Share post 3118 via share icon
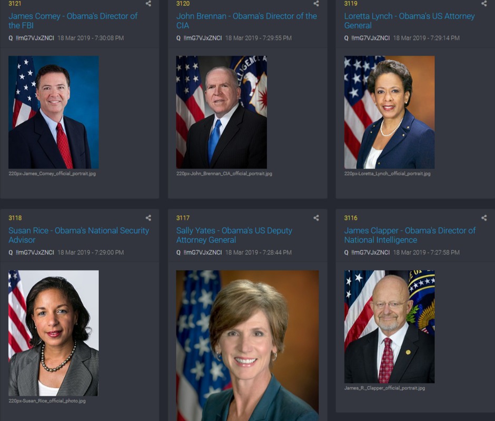 click(148, 218)
